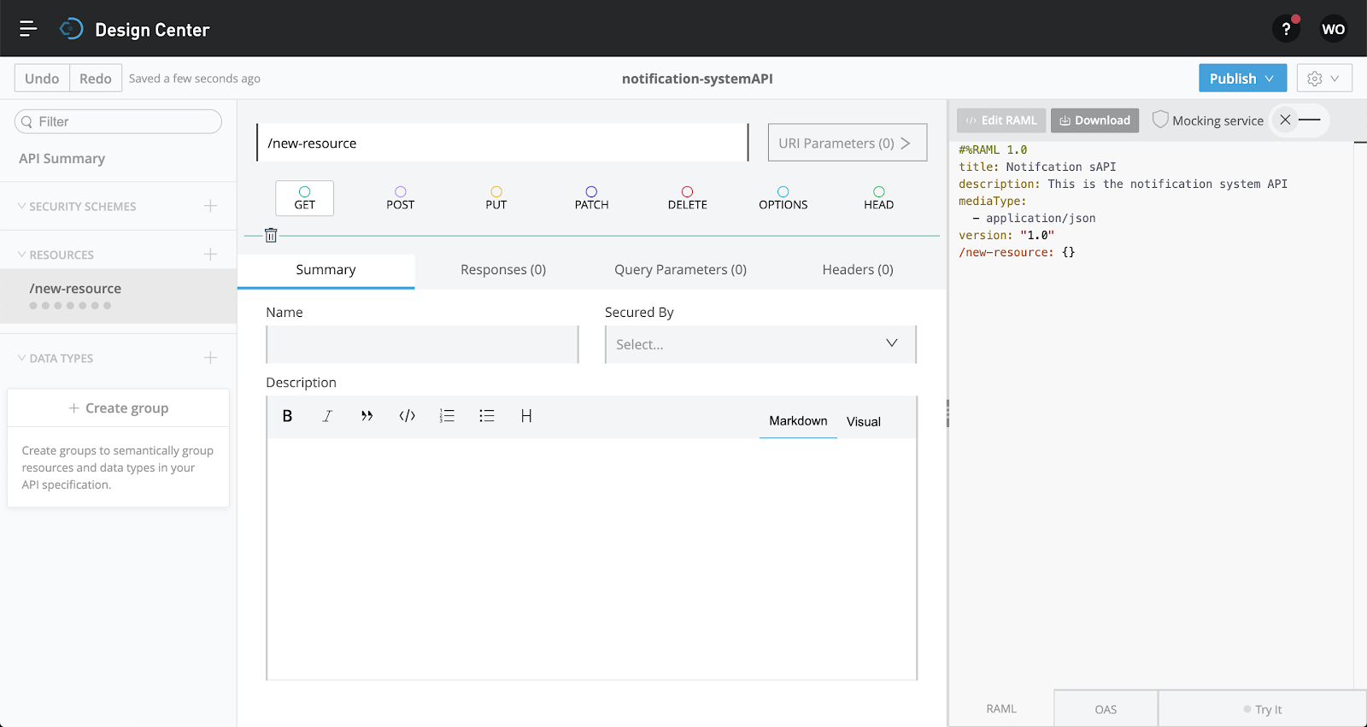Screen dimensions: 1367x727
Task: Switch to the OAS tab
Action: pos(1106,709)
